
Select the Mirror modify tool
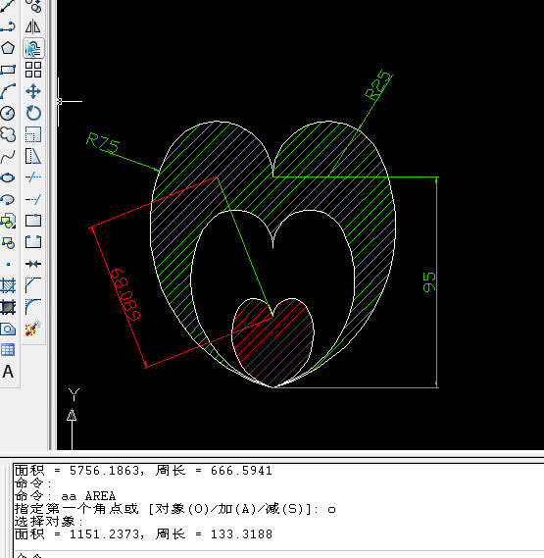point(33,26)
